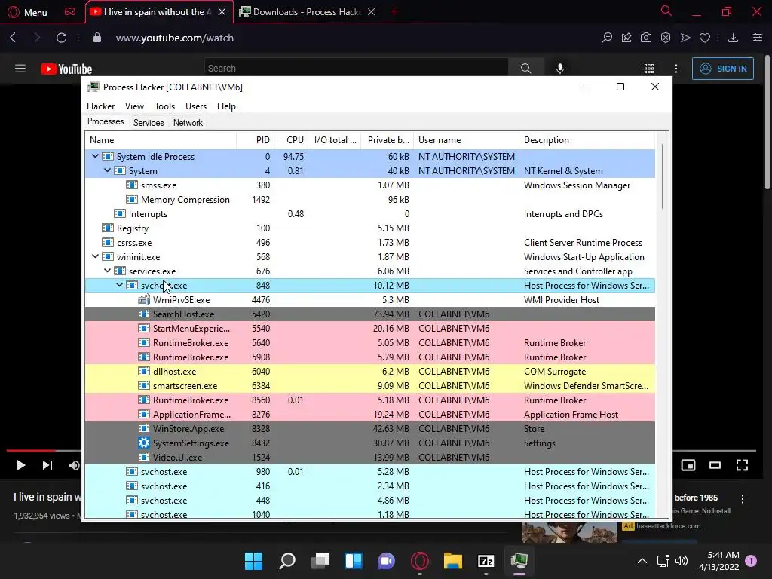Select the SearchHost.exe process row
Screen dimensions: 772x579
tap(369, 314)
